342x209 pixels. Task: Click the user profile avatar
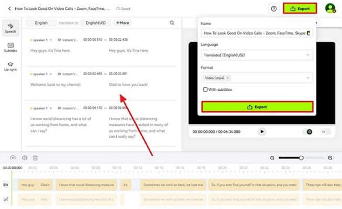point(330,8)
